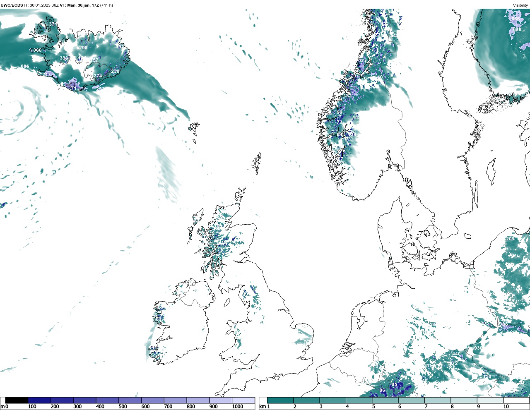This screenshot has height=410, width=530.
Task: Click the 7–8 km legend swatch
Action: [438, 400]
